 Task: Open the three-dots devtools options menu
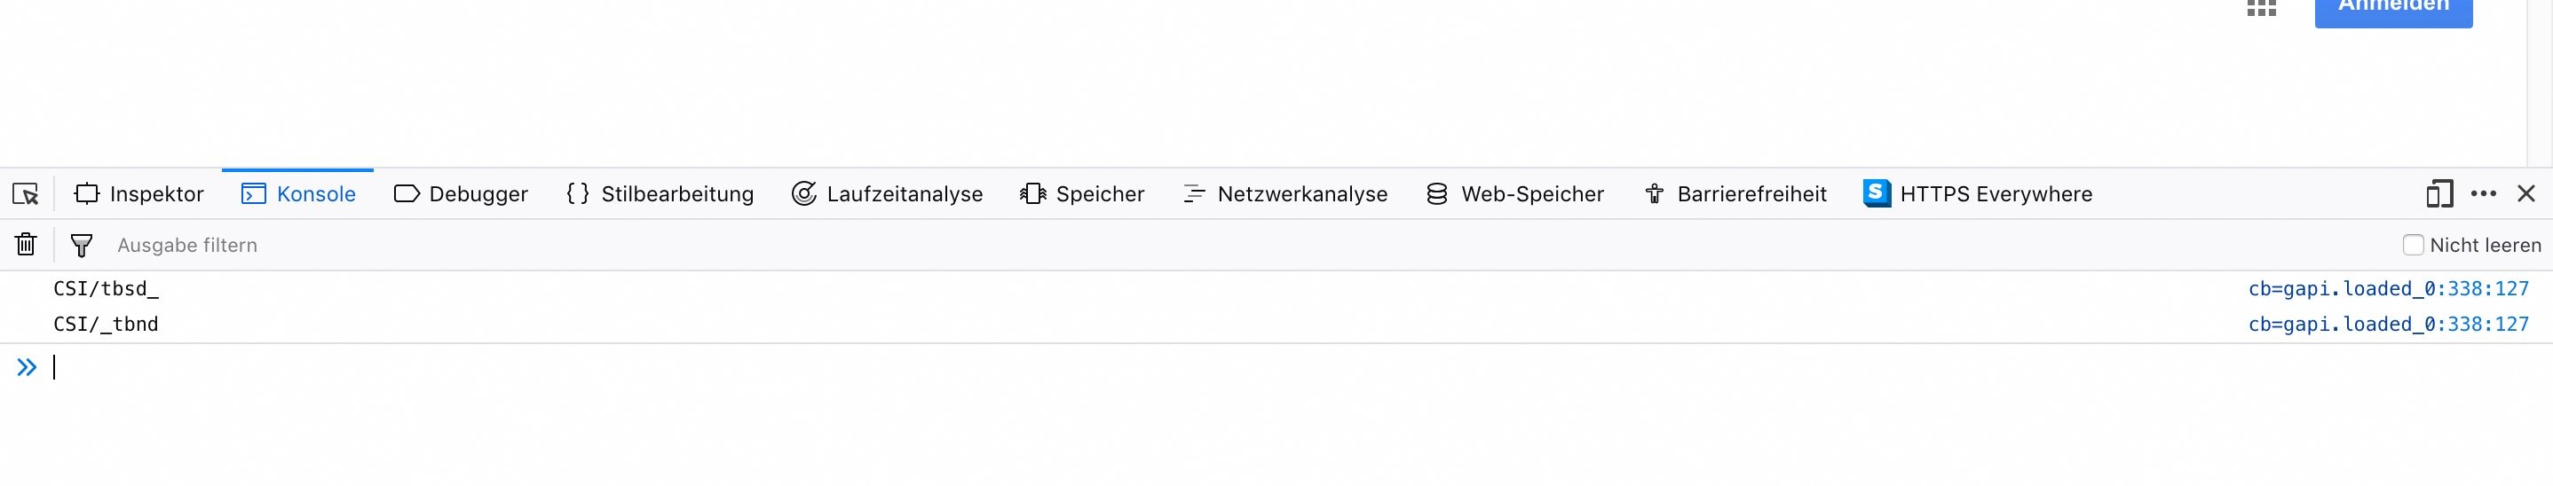pyautogui.click(x=2484, y=194)
